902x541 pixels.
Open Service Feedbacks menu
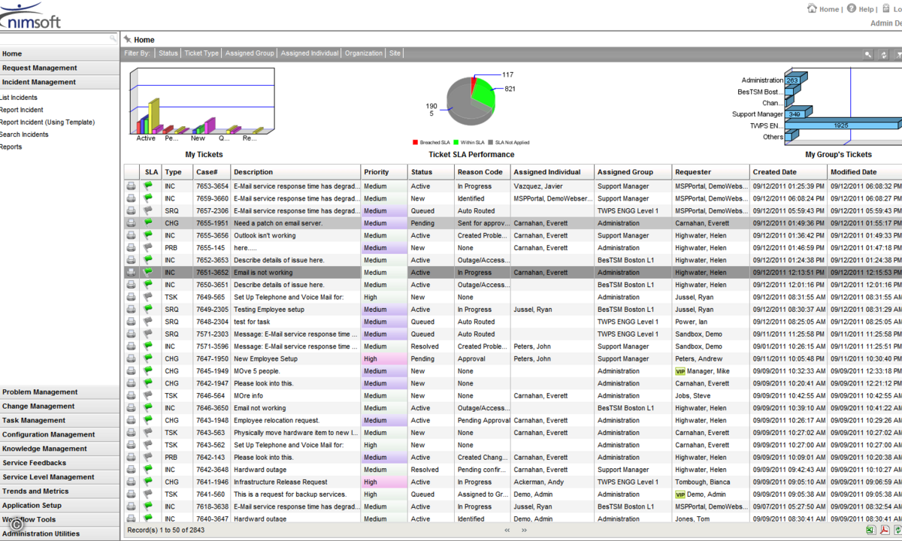59,463
